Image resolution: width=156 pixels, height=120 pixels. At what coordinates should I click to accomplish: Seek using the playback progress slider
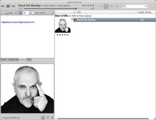[56, 9]
